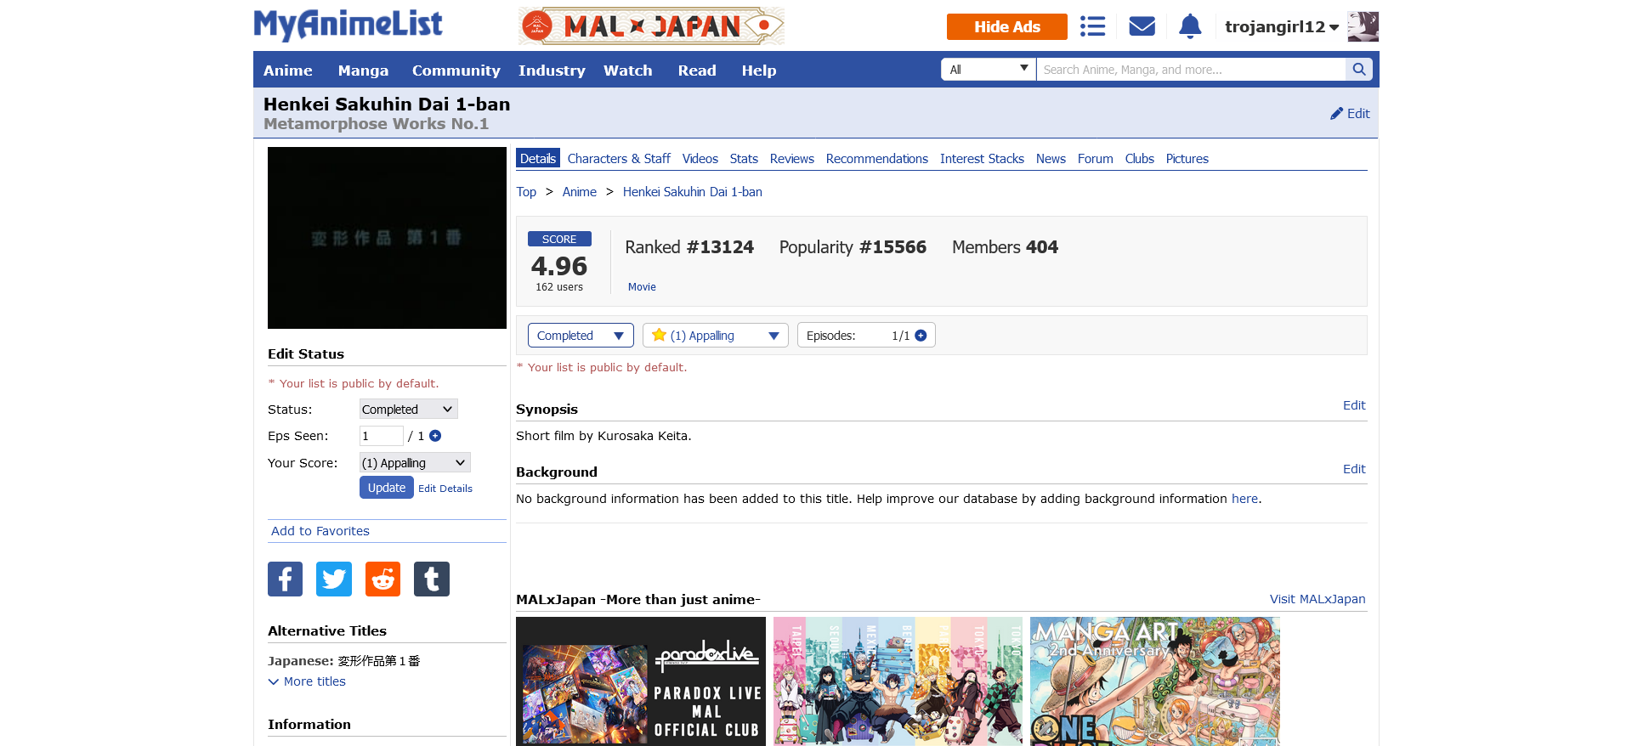Switch to Characters & Staff tab

point(618,159)
